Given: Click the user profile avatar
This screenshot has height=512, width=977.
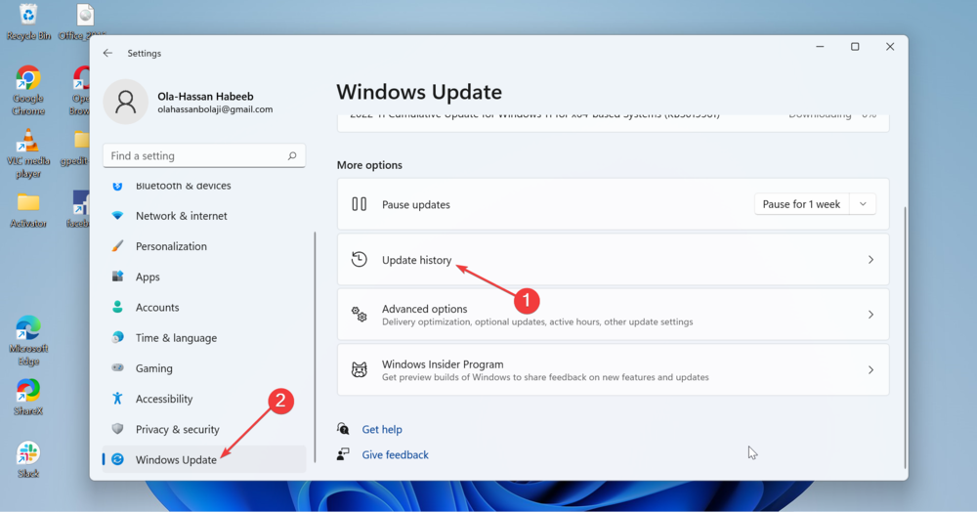Looking at the screenshot, I should pos(125,102).
